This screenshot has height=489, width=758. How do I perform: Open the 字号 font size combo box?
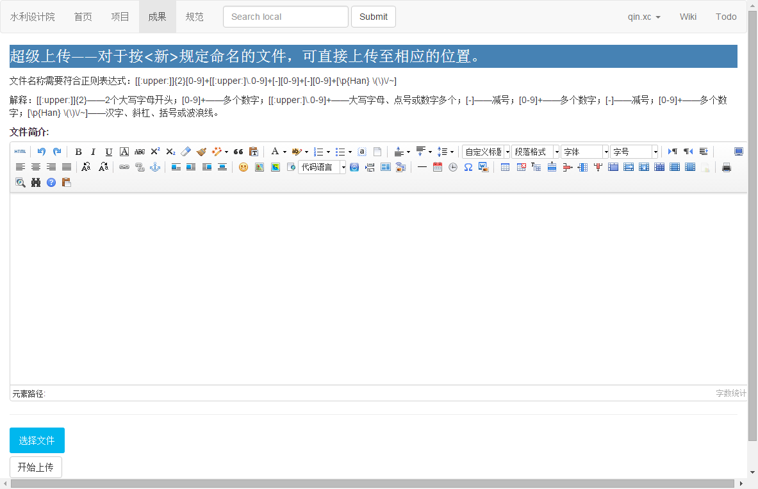coord(634,152)
